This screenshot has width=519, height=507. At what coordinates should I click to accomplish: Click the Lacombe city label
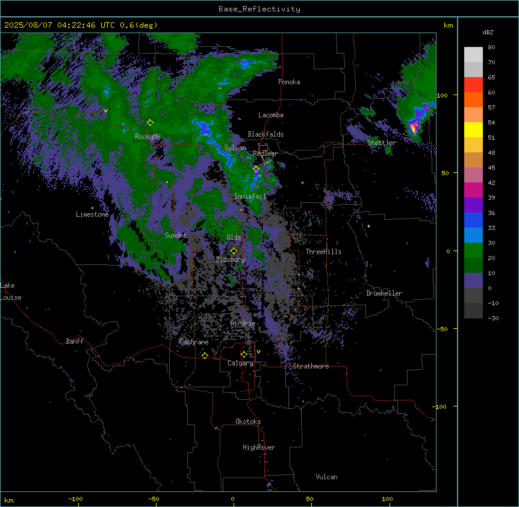pyautogui.click(x=271, y=115)
